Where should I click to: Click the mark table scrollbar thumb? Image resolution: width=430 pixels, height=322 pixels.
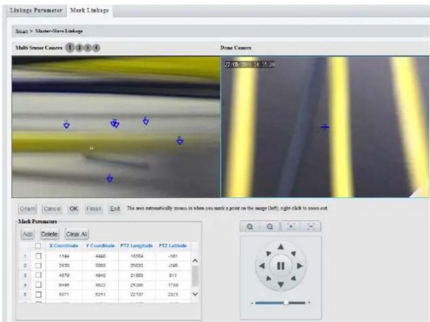[195, 276]
